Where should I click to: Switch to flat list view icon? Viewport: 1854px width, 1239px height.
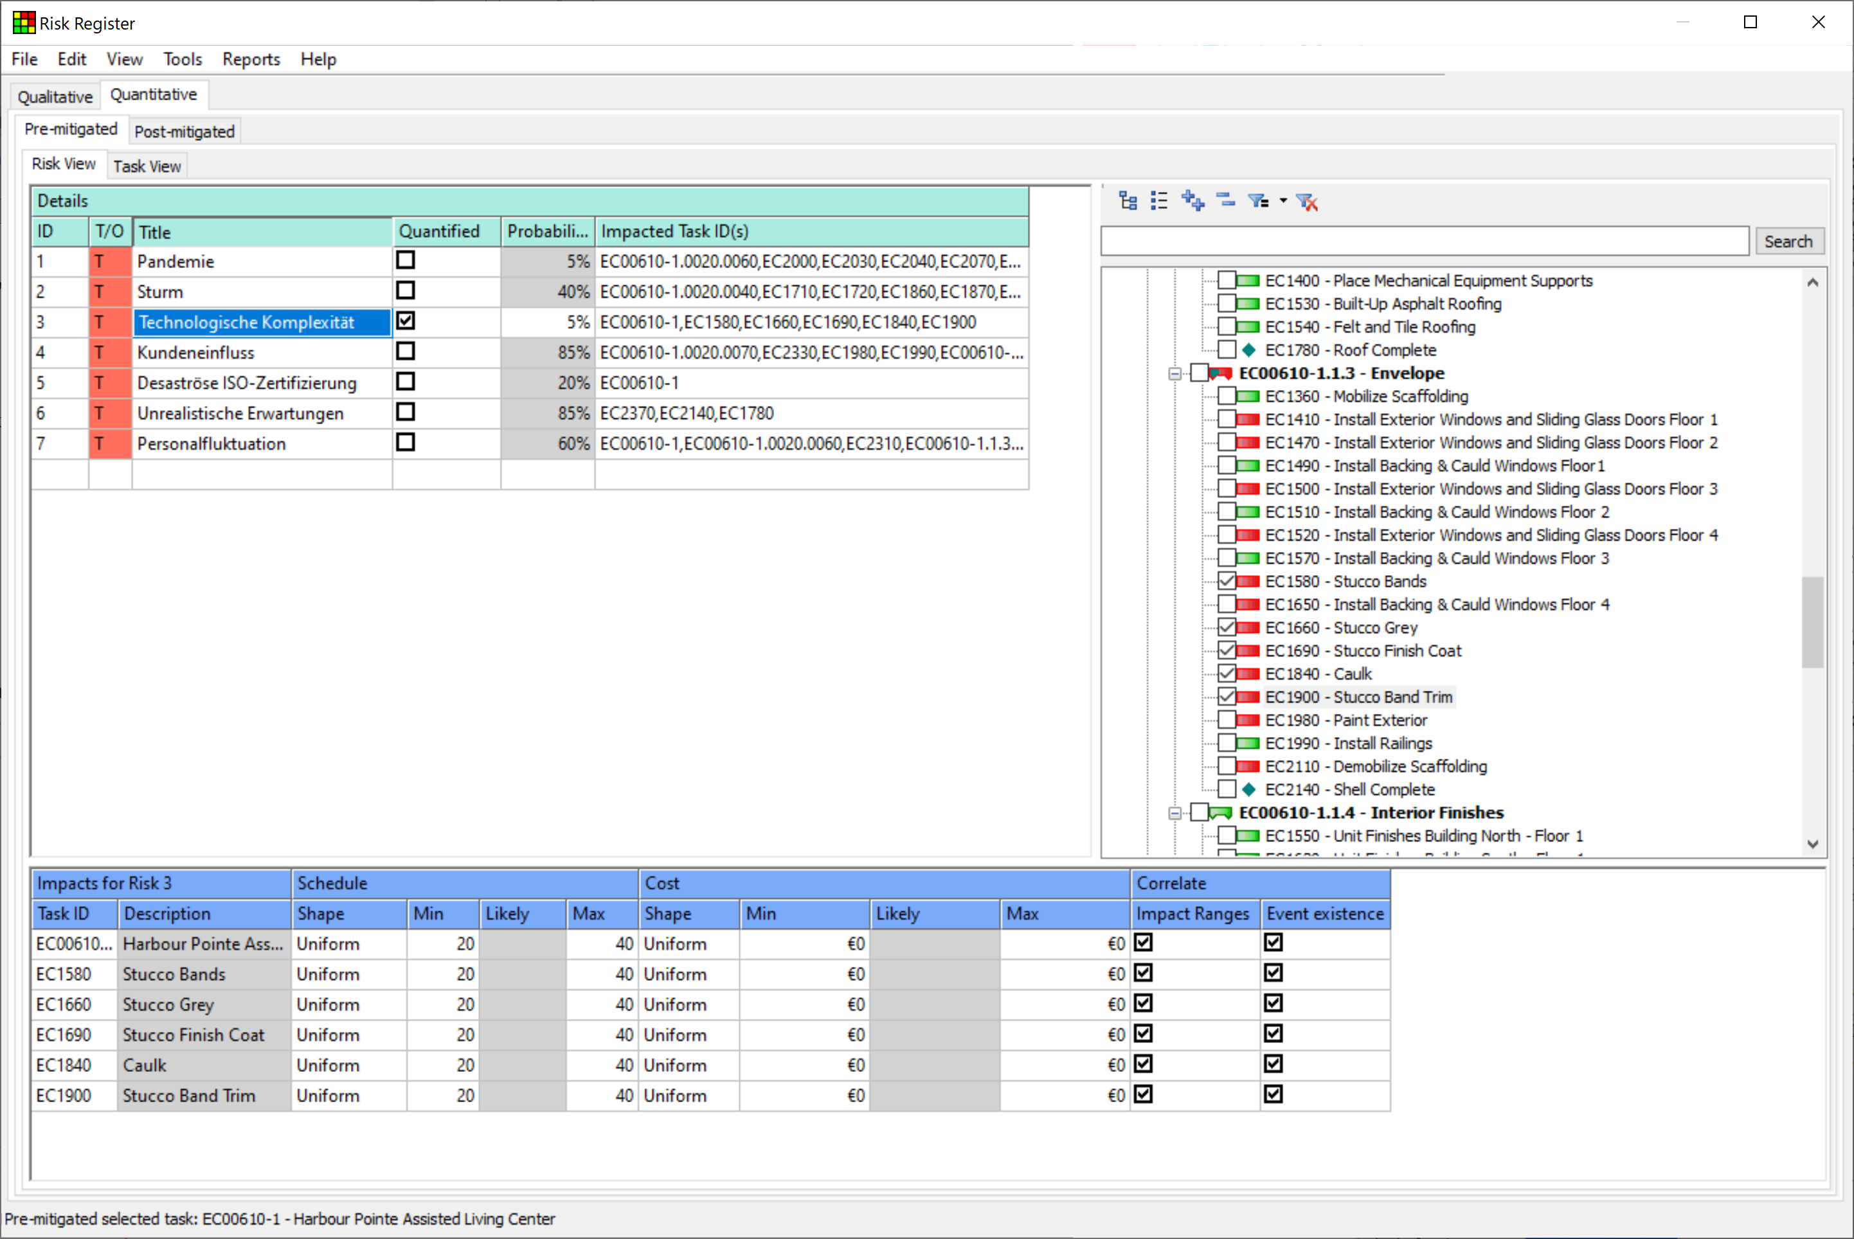click(x=1159, y=202)
